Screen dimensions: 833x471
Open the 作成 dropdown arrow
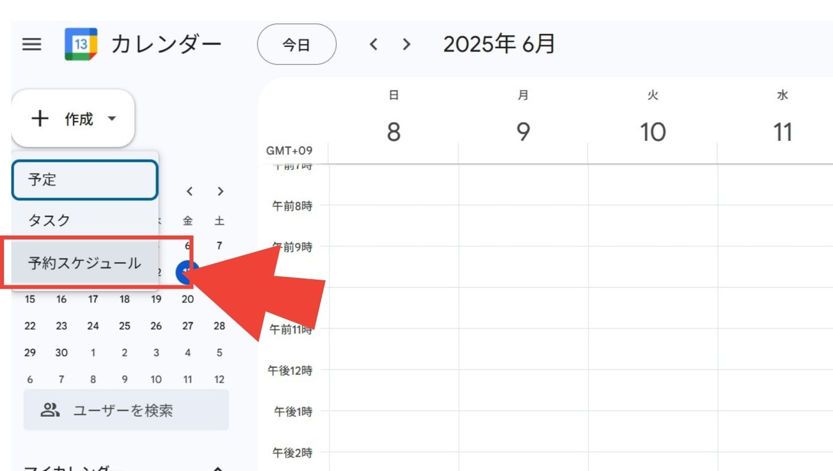point(112,118)
